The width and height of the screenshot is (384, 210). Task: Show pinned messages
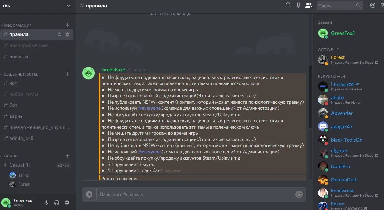coord(298,5)
